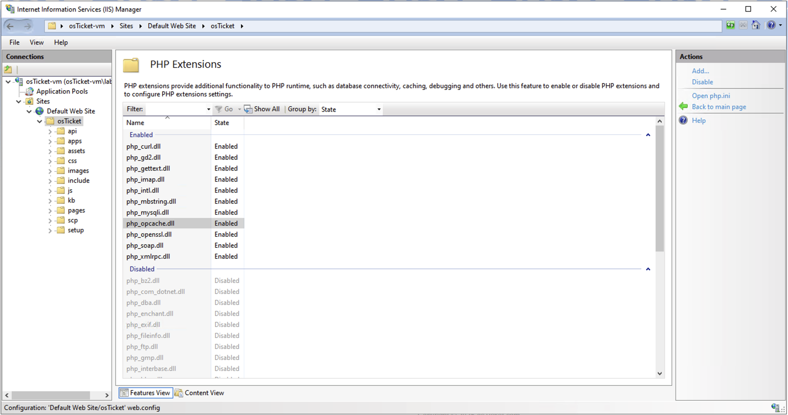Open the View menu
The height and width of the screenshot is (415, 788).
[x=36, y=42]
